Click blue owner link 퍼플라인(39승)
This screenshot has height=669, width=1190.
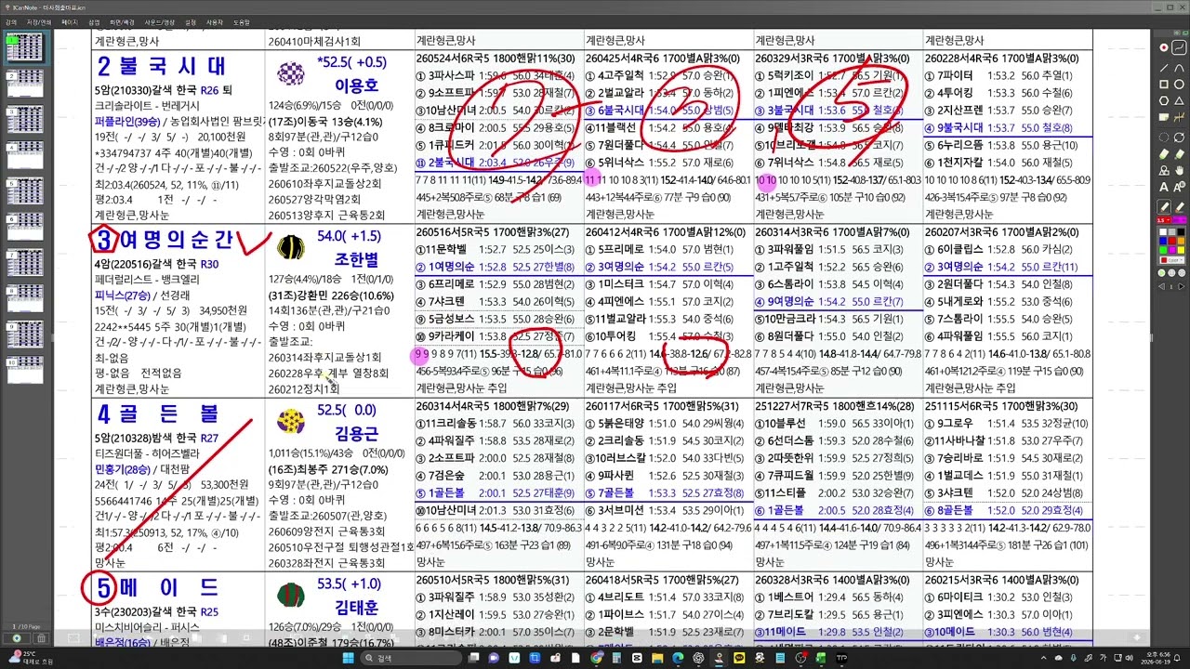click(126, 121)
